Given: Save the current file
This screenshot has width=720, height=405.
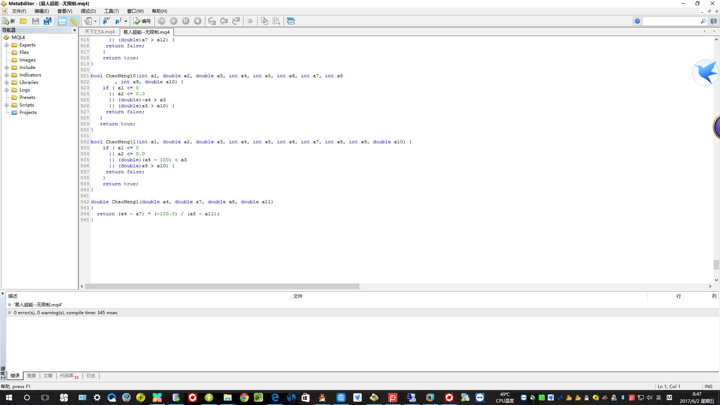Looking at the screenshot, I should pyautogui.click(x=36, y=21).
